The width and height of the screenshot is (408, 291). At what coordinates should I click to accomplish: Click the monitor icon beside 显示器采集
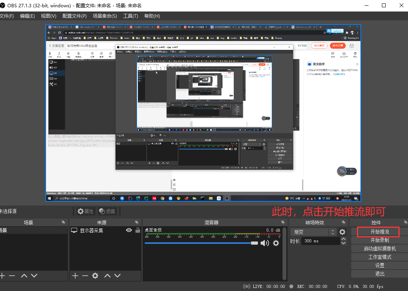74,230
